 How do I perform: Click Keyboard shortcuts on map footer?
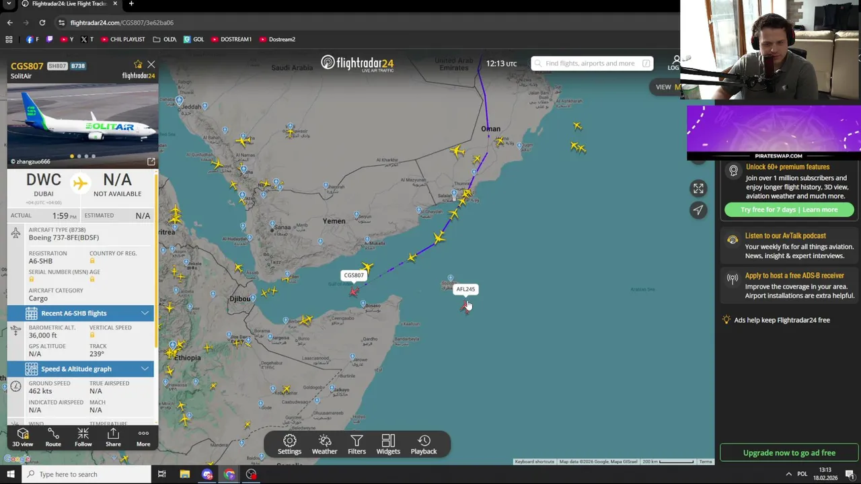click(x=535, y=462)
